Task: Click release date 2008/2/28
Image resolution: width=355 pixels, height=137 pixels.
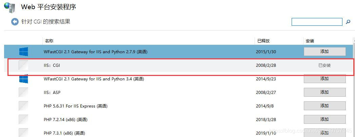Action: [266, 65]
